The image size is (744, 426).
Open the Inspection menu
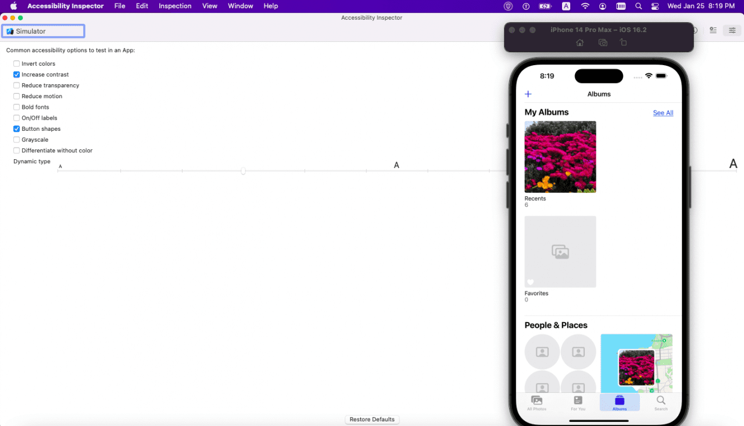tap(175, 6)
